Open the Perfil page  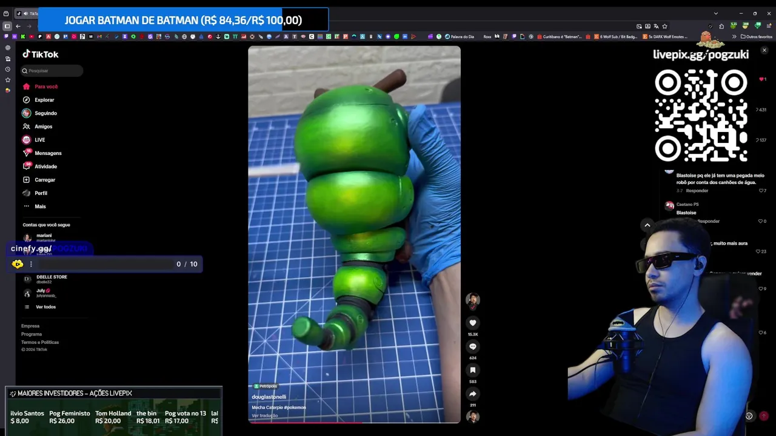pyautogui.click(x=35, y=193)
